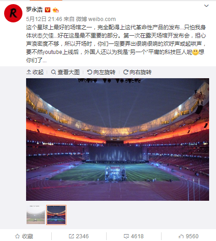
Task: Collapse the image with 收起
Action: pyautogui.click(x=35, y=72)
